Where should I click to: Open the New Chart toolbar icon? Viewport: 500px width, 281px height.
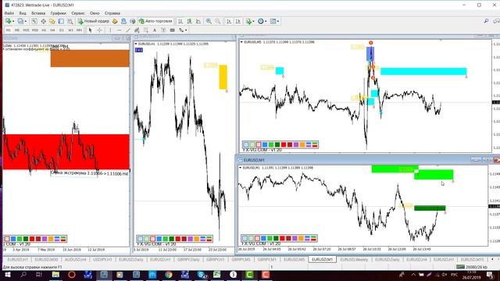pyautogui.click(x=8, y=21)
